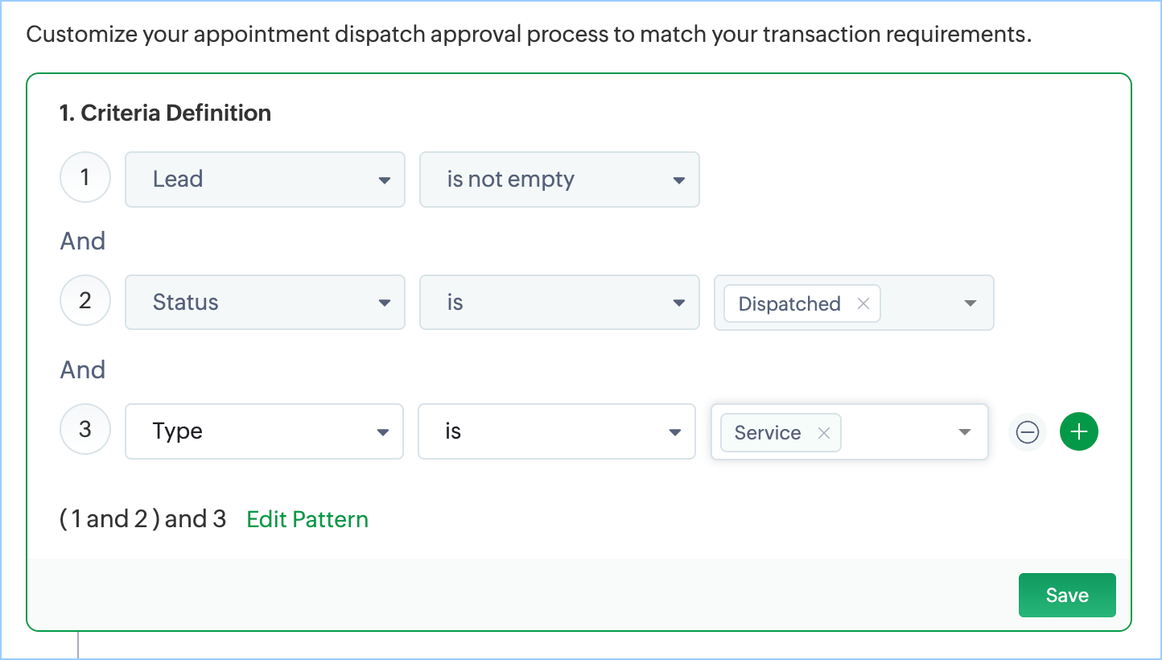Expand the Dispatched value dropdown arrow
The width and height of the screenshot is (1162, 660).
(970, 303)
